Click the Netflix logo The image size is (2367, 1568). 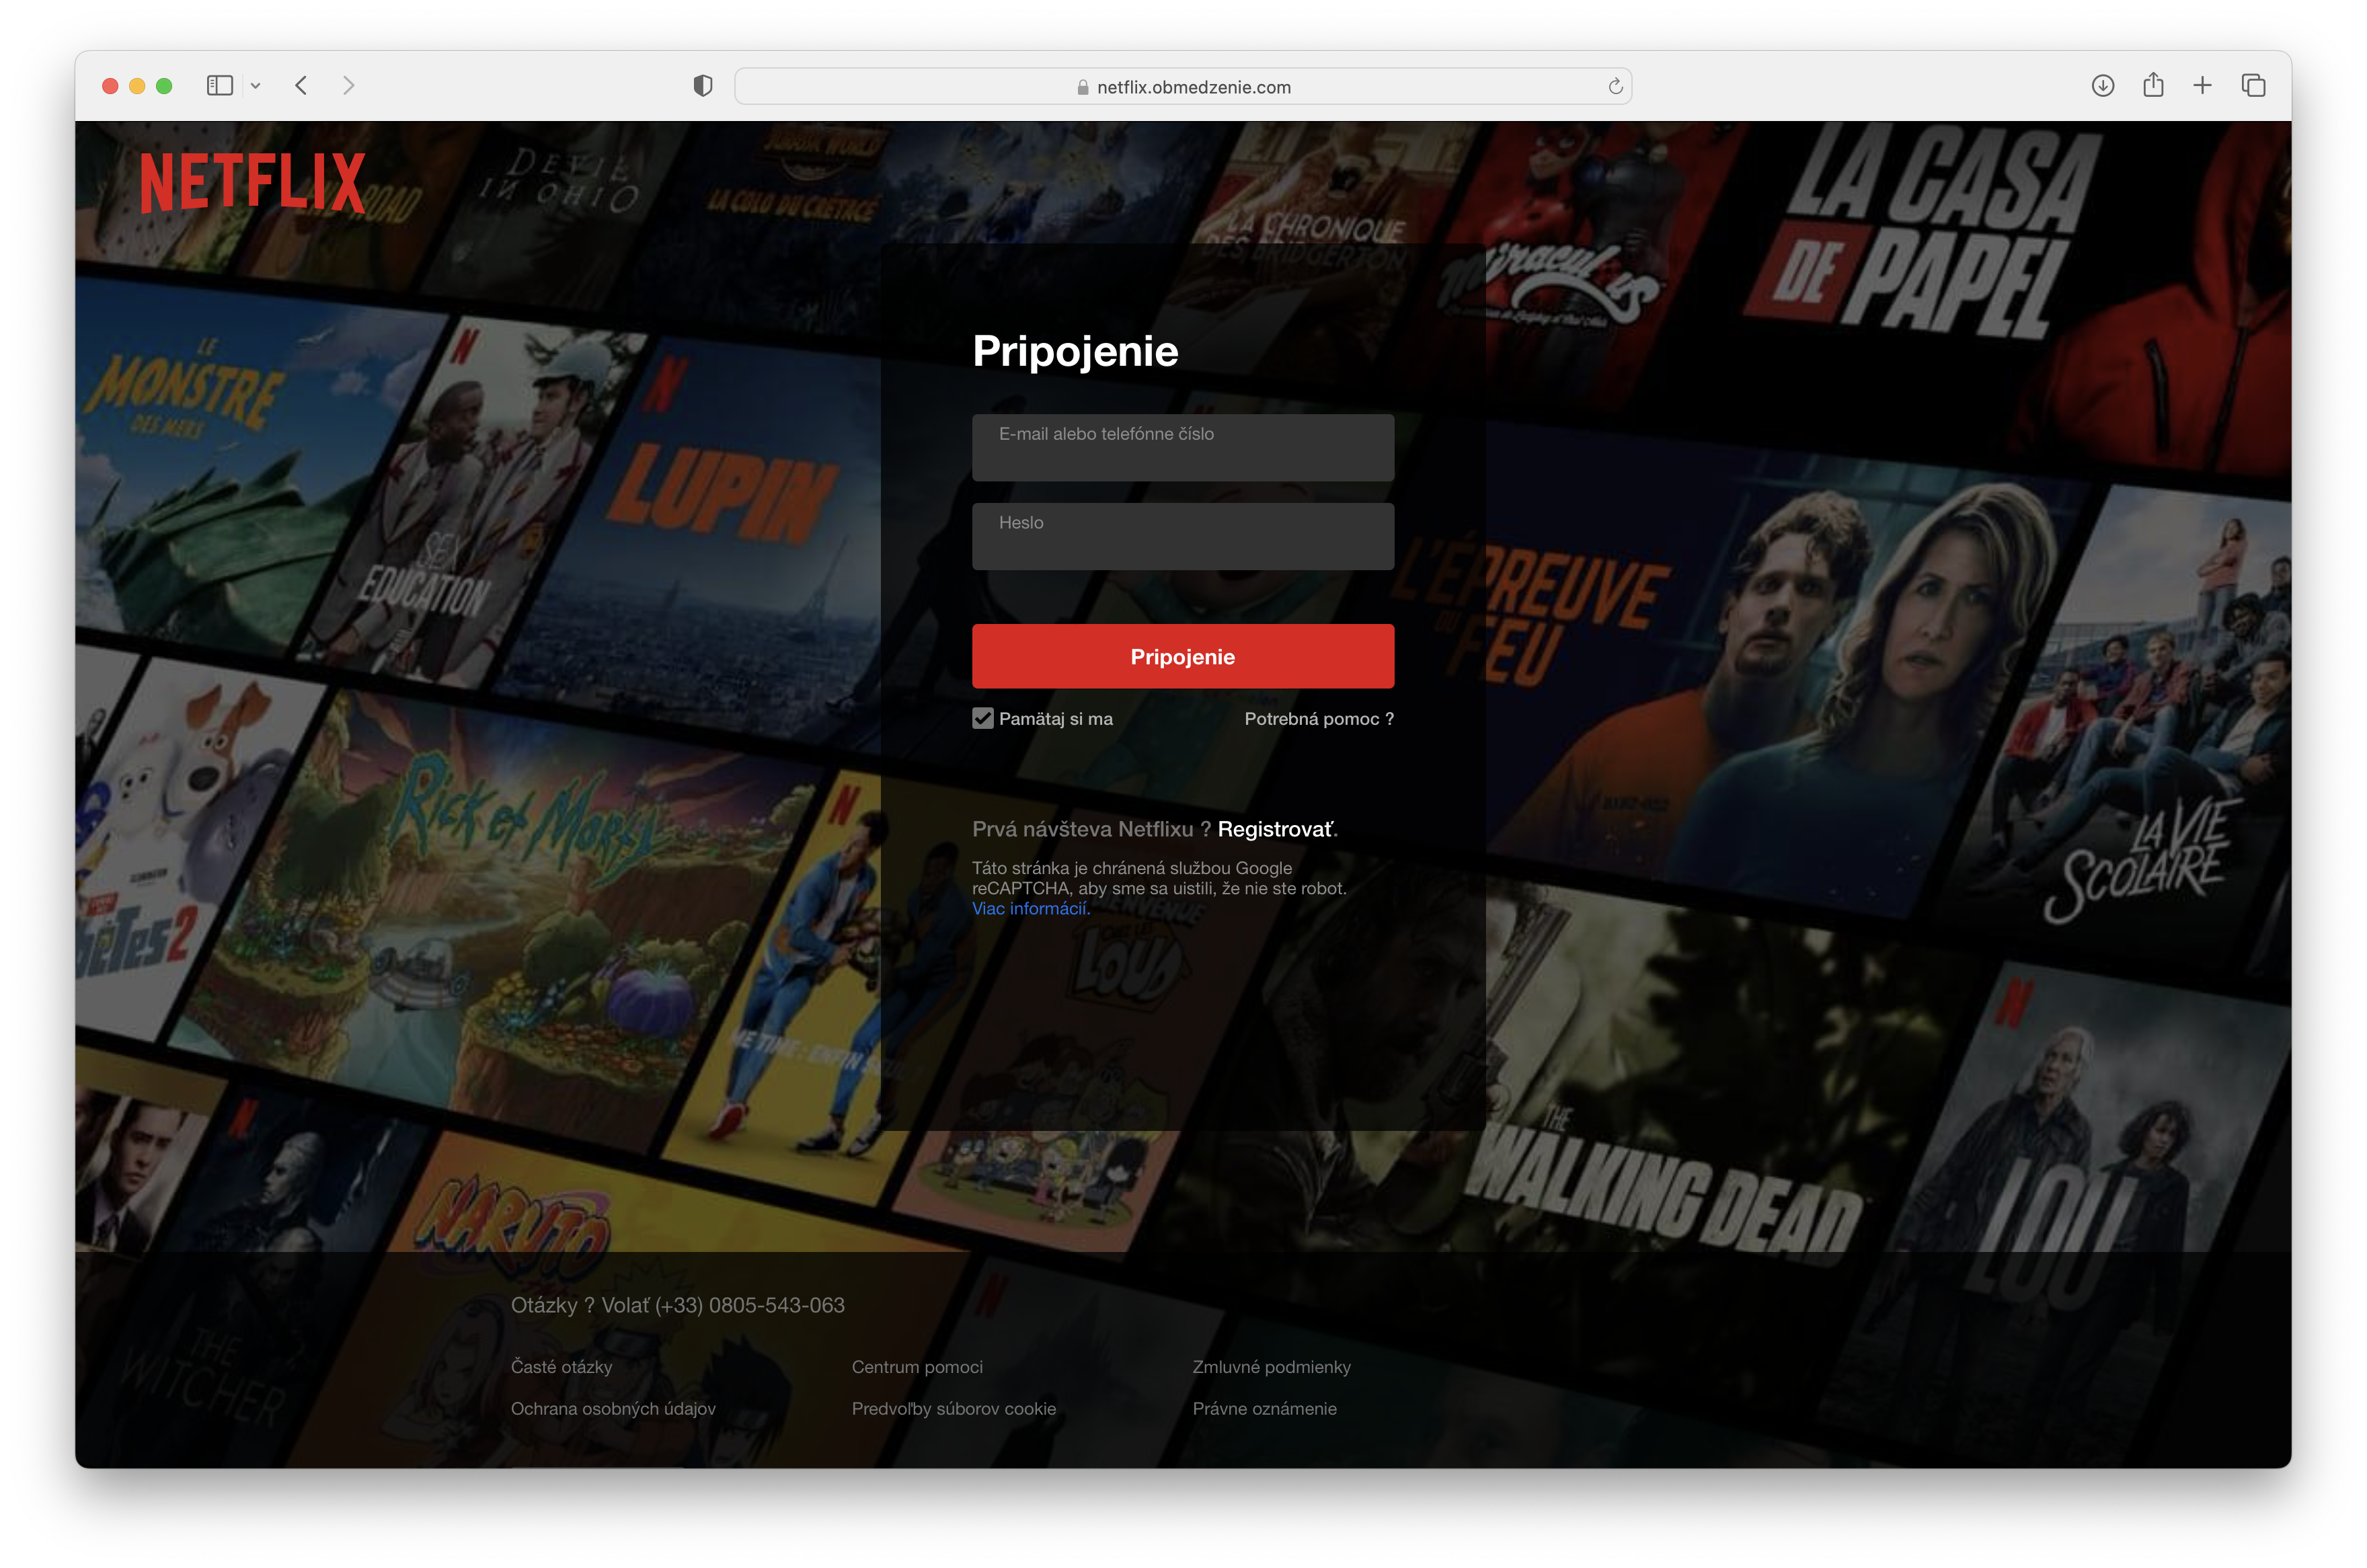[x=252, y=182]
